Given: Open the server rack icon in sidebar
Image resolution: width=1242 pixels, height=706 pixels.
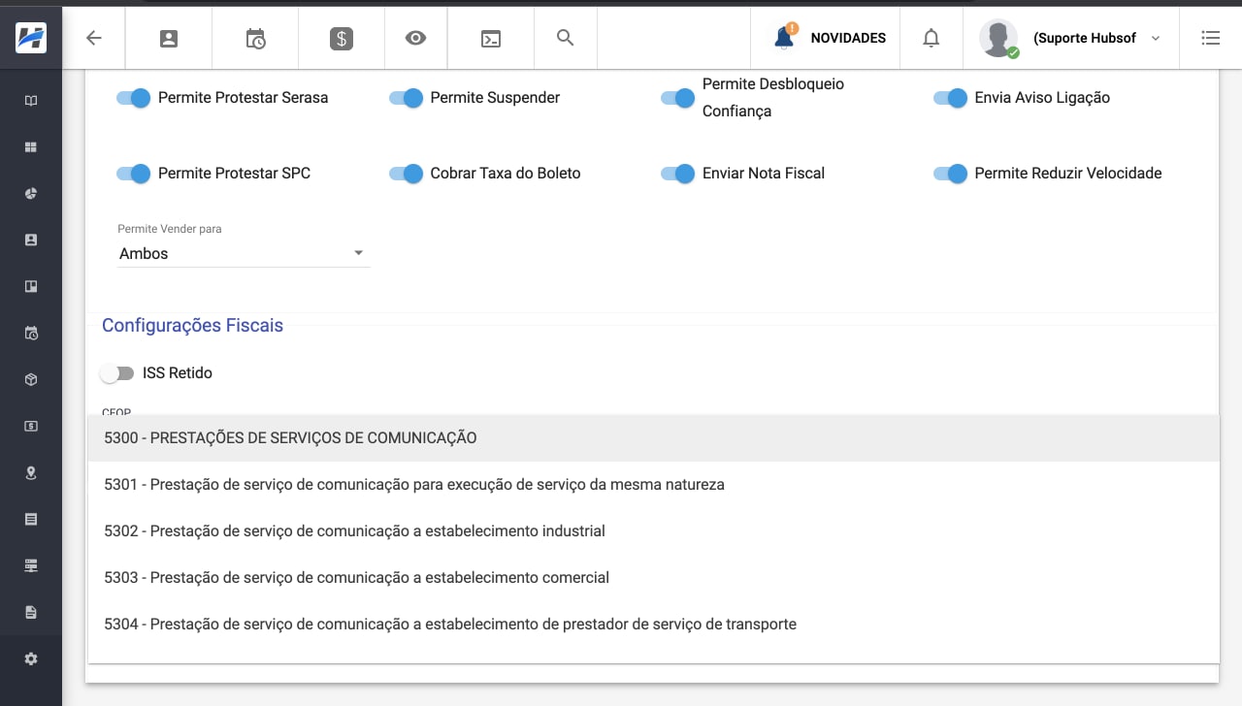Looking at the screenshot, I should click(31, 565).
